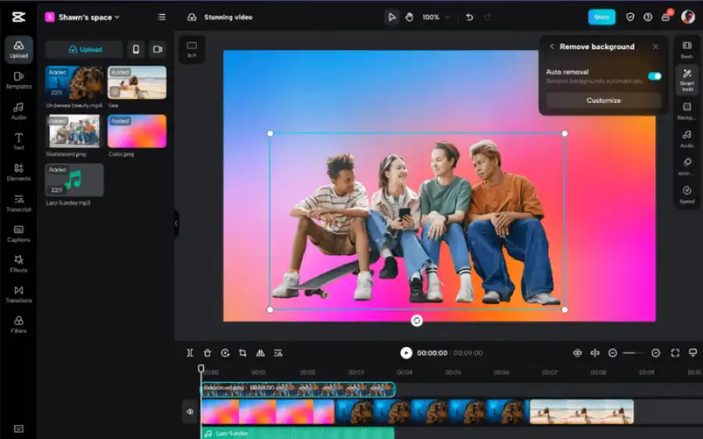Collapse the media panel side arrow

(x=177, y=223)
